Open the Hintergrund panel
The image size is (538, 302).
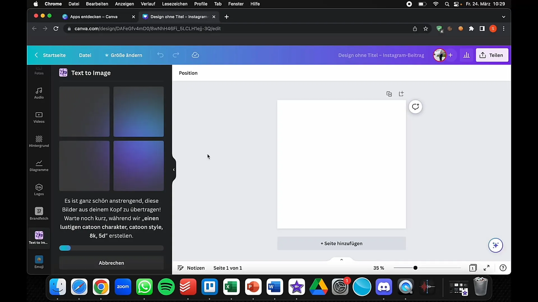pyautogui.click(x=39, y=141)
